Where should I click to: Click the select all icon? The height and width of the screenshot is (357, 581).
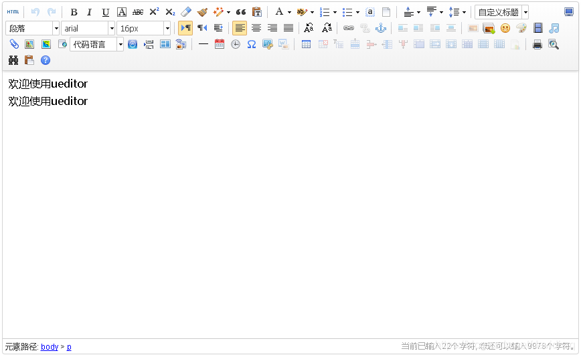pos(369,12)
